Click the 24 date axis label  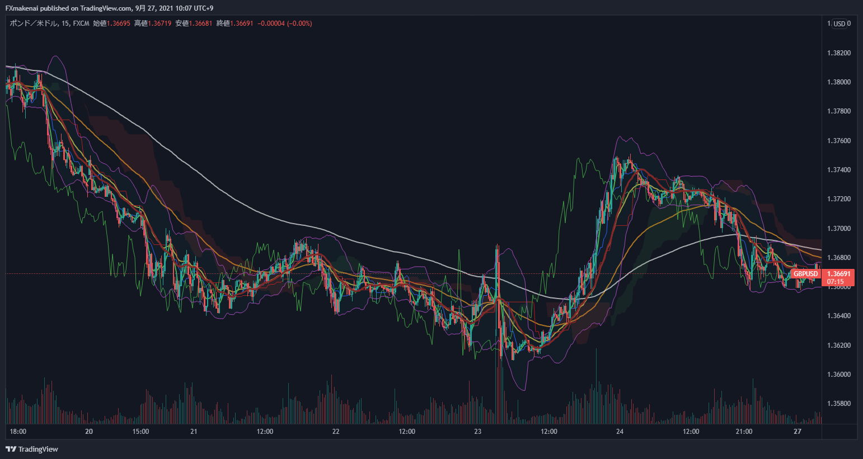click(620, 432)
